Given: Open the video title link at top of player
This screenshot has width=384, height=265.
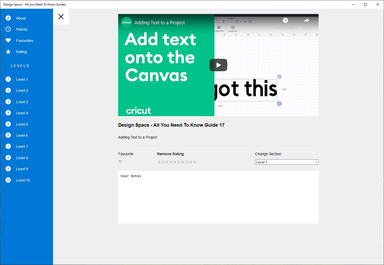Looking at the screenshot, I should pyautogui.click(x=160, y=23).
